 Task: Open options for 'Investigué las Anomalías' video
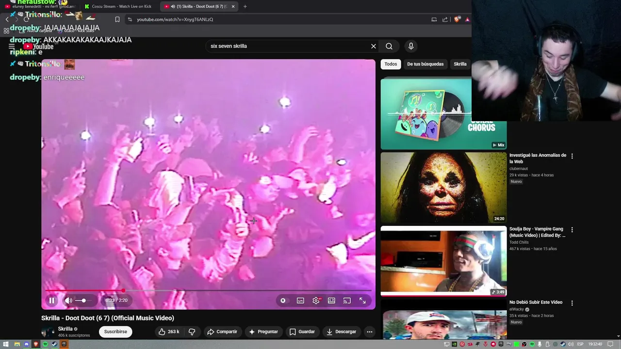point(572,156)
